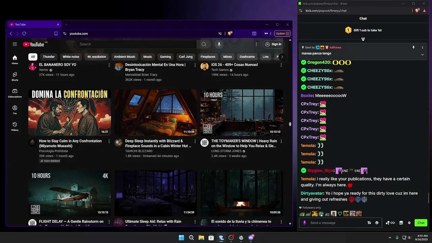432x243 pixels.
Task: Click the purple microphone icon in chat box
Action: click(x=305, y=223)
